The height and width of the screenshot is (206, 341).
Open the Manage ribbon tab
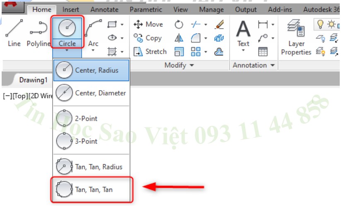click(x=211, y=10)
